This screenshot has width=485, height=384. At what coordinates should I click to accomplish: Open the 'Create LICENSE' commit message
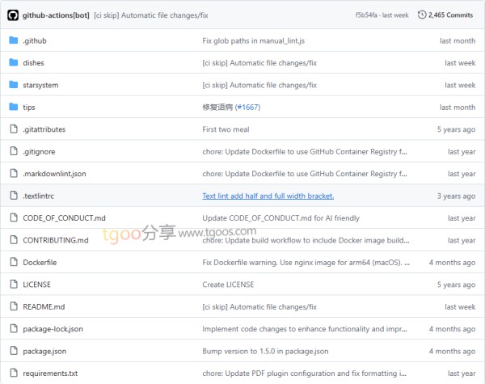(x=228, y=285)
